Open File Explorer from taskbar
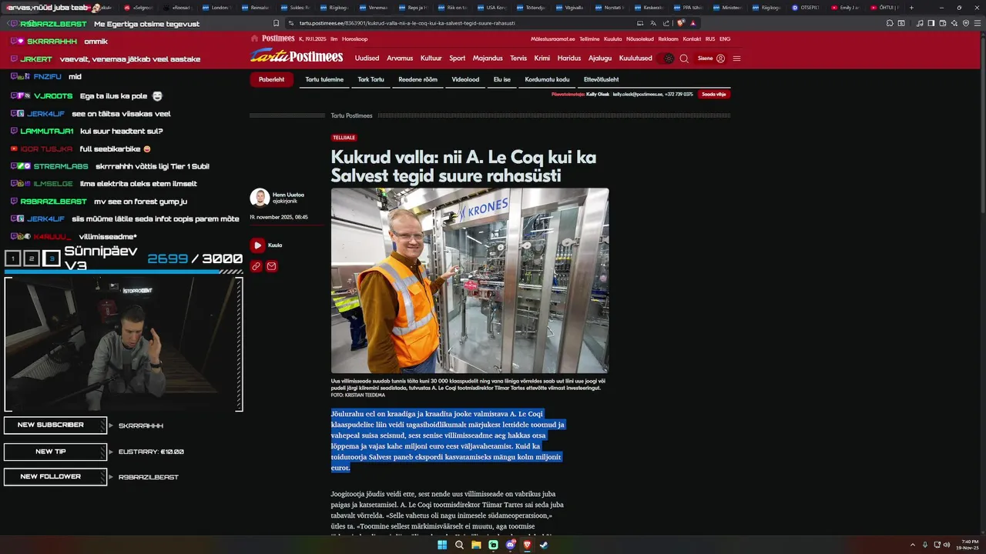This screenshot has width=986, height=554. tap(476, 545)
